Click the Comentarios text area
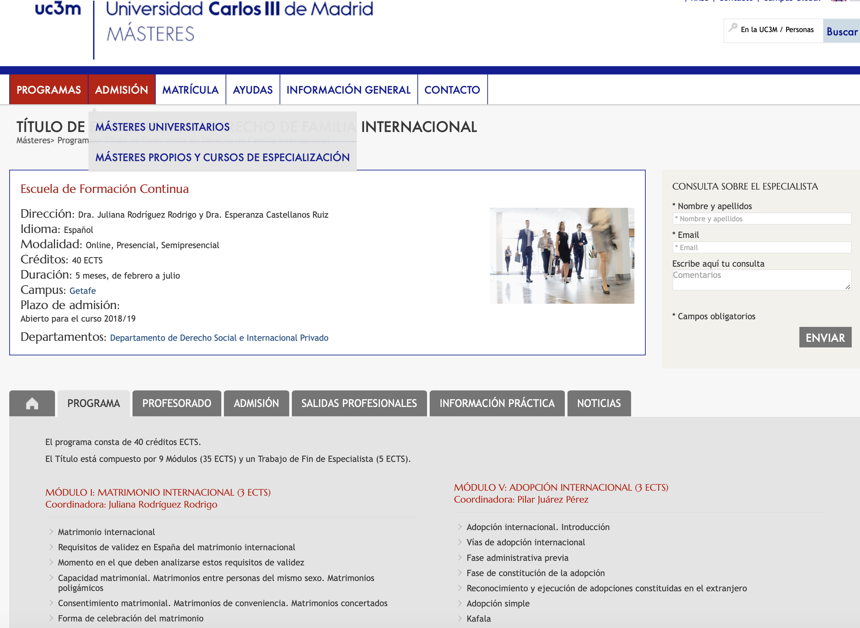 pyautogui.click(x=761, y=280)
